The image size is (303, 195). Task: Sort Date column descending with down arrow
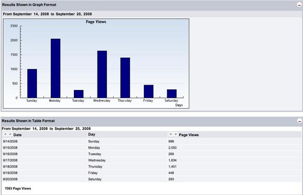10,134
